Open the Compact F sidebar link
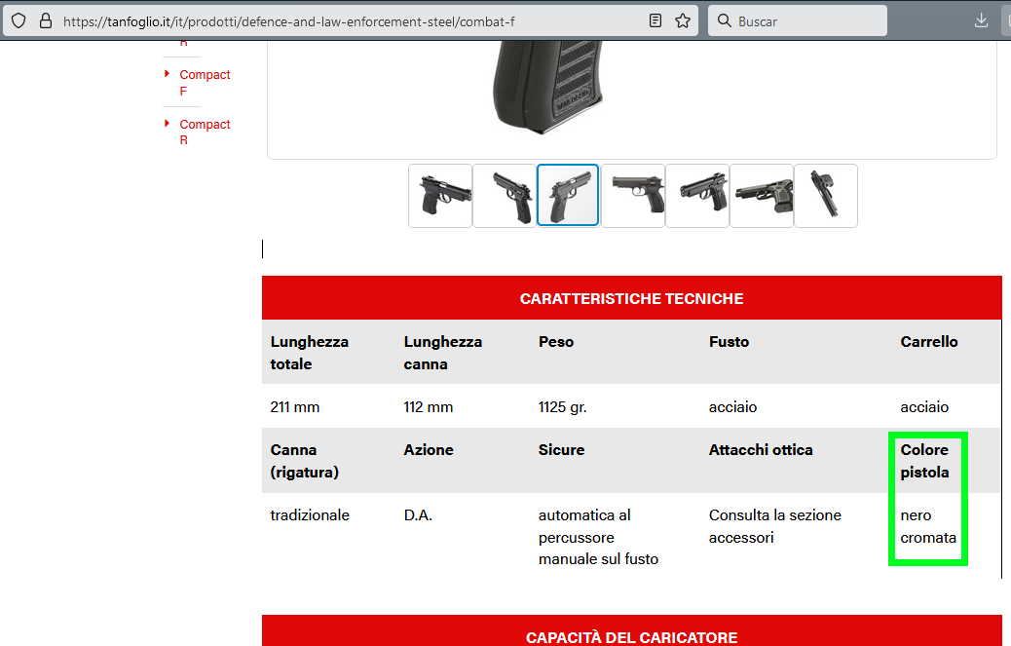This screenshot has width=1011, height=646. pyautogui.click(x=205, y=83)
